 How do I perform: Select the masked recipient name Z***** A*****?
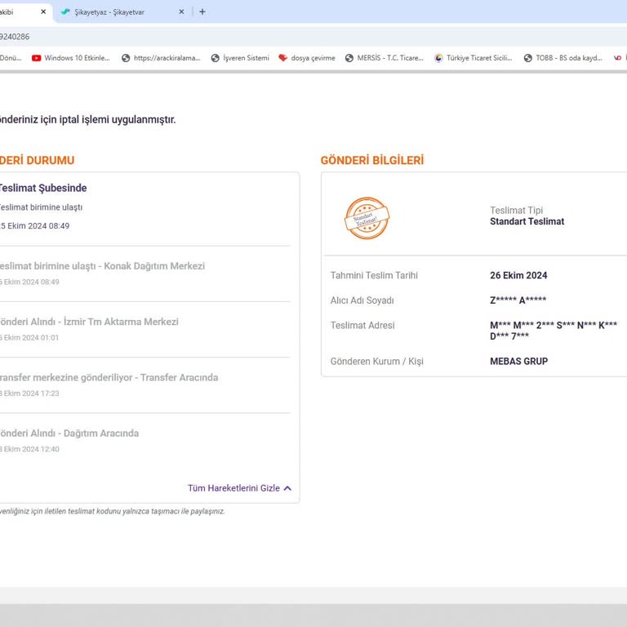pos(518,300)
